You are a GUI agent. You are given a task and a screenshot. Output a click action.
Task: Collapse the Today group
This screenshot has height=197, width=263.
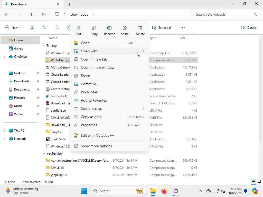44,46
